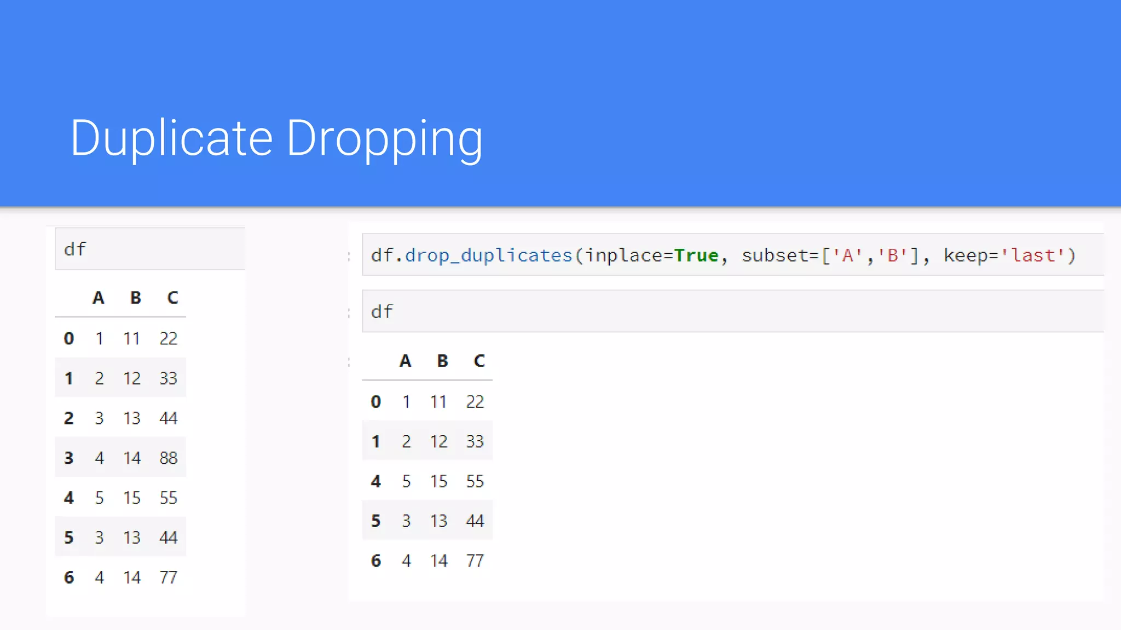
Task: Click the left notebook cell containing 'df'
Action: (x=150, y=249)
